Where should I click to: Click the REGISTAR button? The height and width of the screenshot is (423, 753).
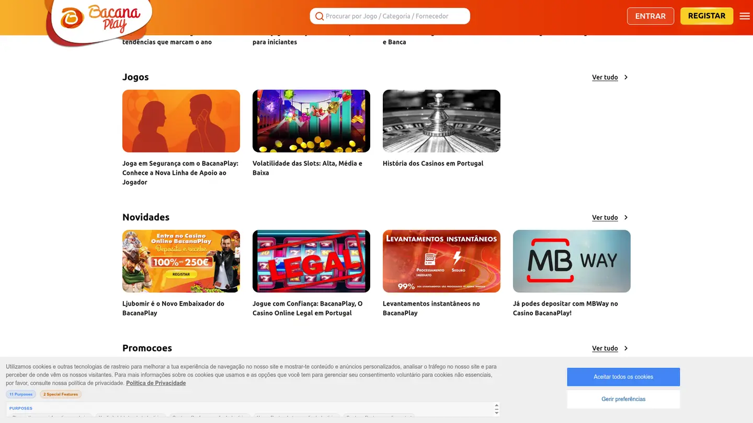point(706,16)
